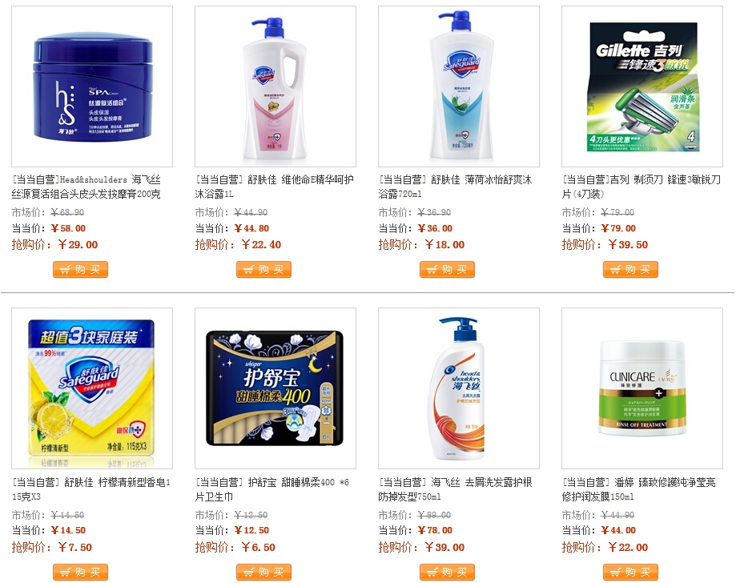This screenshot has height=583, width=736.
Task: Open the blue Head&shoulders SPA jar image
Action: tap(92, 86)
